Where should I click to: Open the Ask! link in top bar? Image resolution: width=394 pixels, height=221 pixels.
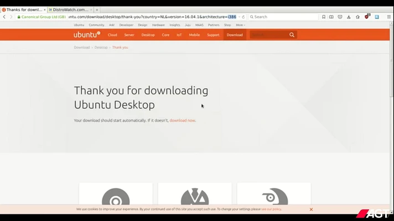[112, 25]
